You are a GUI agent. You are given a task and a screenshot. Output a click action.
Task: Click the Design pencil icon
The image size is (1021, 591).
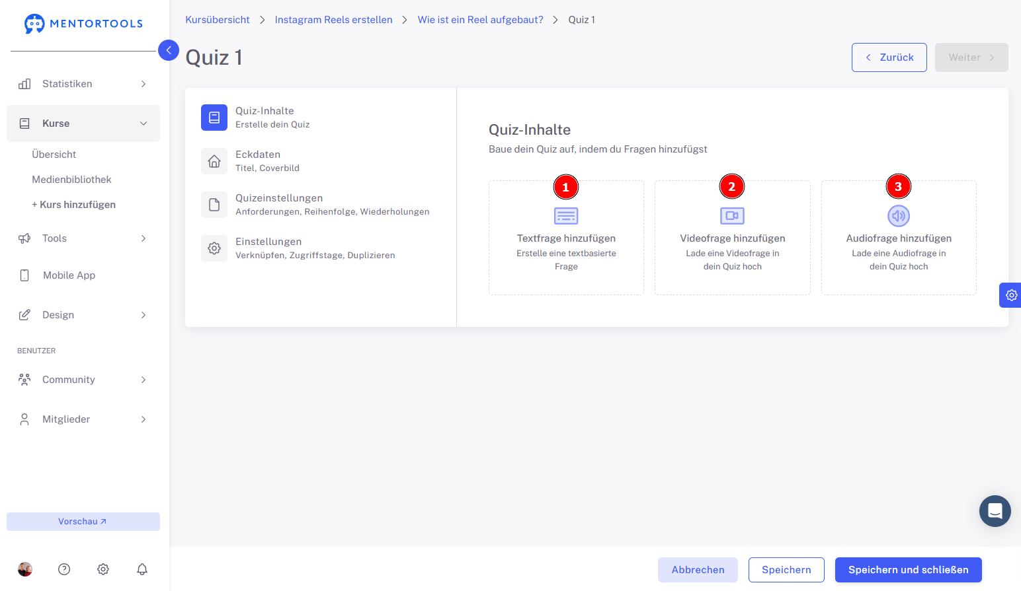24,315
